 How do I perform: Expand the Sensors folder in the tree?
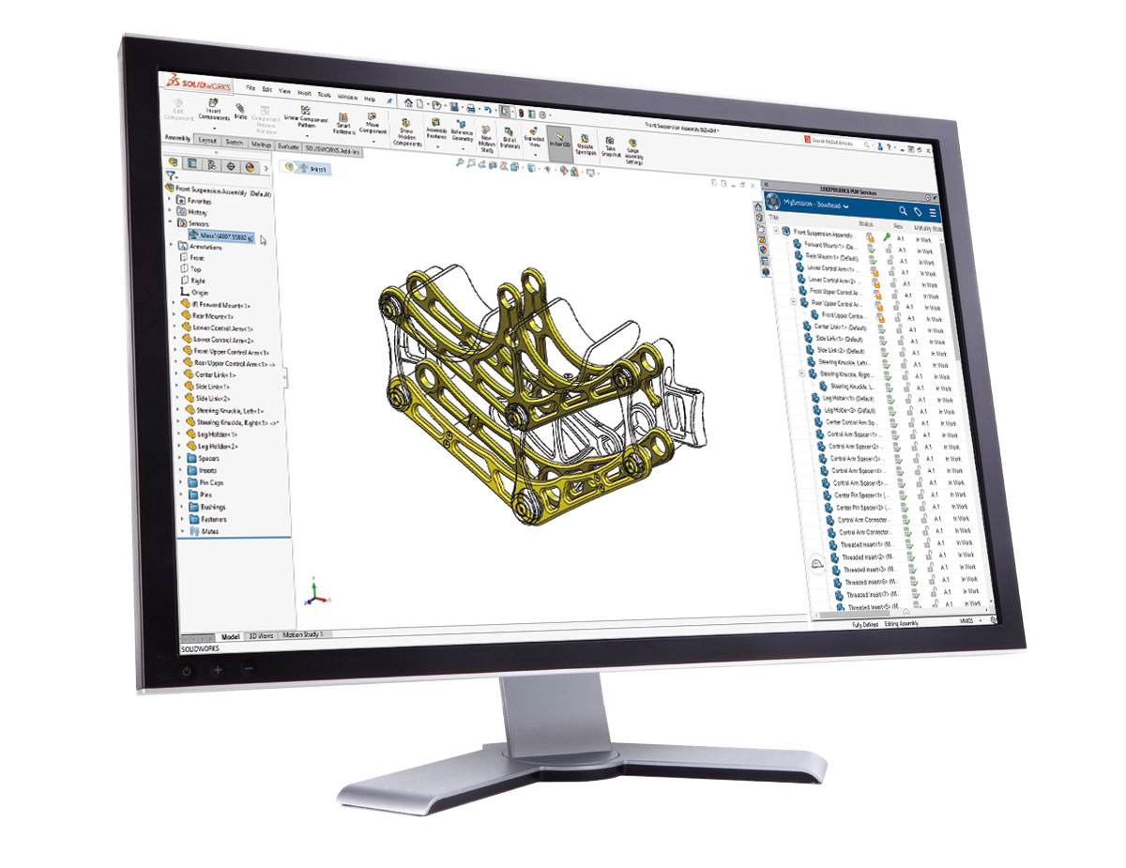(x=173, y=222)
